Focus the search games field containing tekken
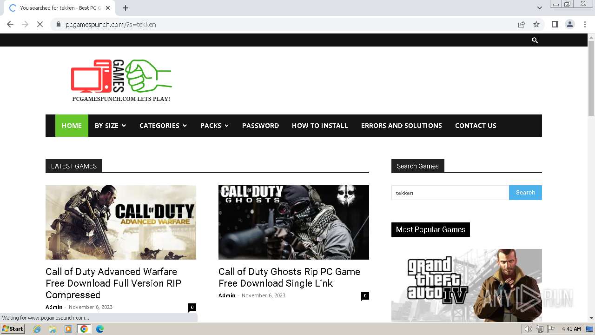The height and width of the screenshot is (335, 595). pyautogui.click(x=450, y=193)
